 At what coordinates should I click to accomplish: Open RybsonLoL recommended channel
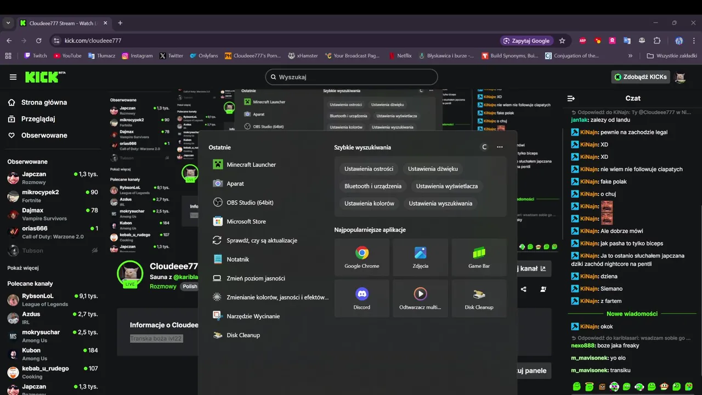pyautogui.click(x=53, y=300)
